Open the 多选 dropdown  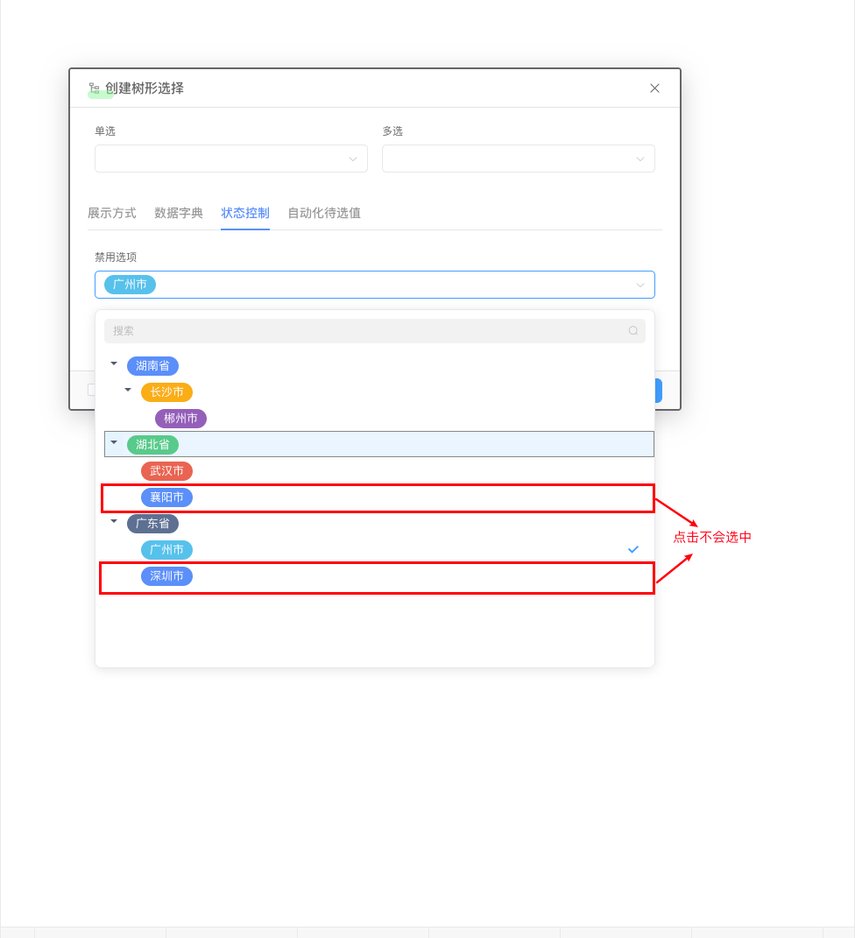[x=518, y=159]
